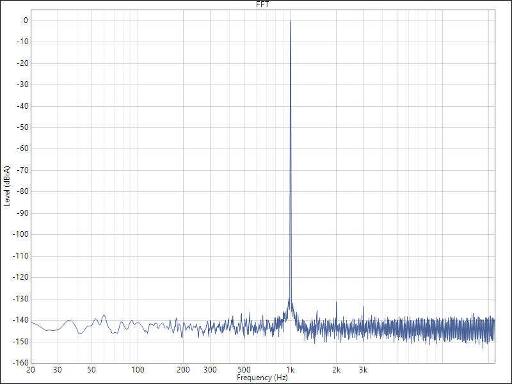Image resolution: width=512 pixels, height=384 pixels.
Task: Click the -70 level axis value
Action: [x=22, y=170]
